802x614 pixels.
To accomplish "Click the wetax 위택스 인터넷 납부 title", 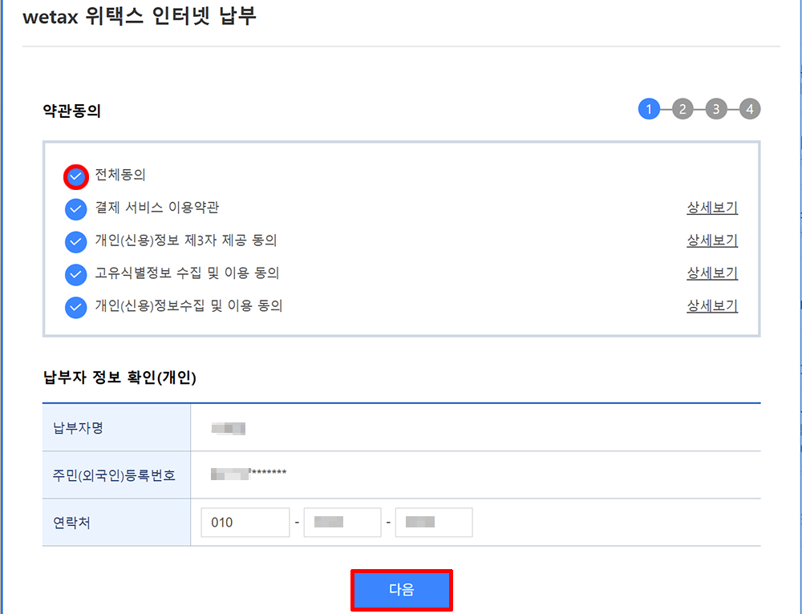I will [140, 16].
